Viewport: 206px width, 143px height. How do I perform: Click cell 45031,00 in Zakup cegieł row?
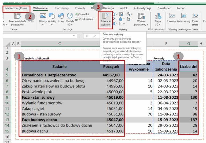(111, 109)
